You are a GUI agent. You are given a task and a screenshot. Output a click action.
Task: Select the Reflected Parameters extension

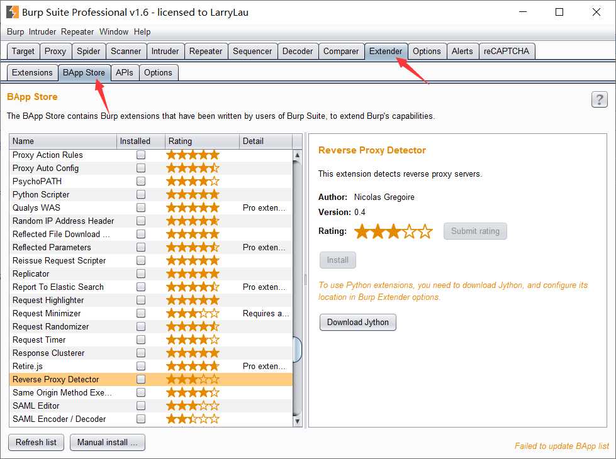click(x=151, y=247)
